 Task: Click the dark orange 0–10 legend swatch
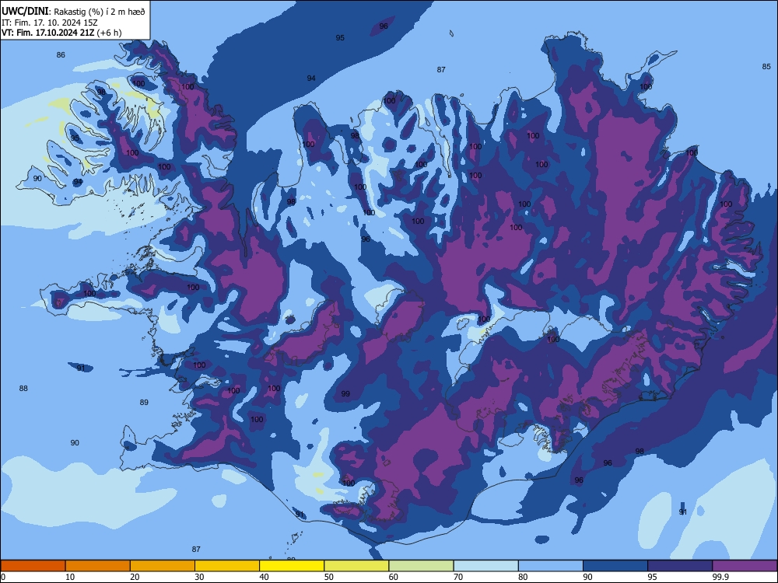(33, 566)
